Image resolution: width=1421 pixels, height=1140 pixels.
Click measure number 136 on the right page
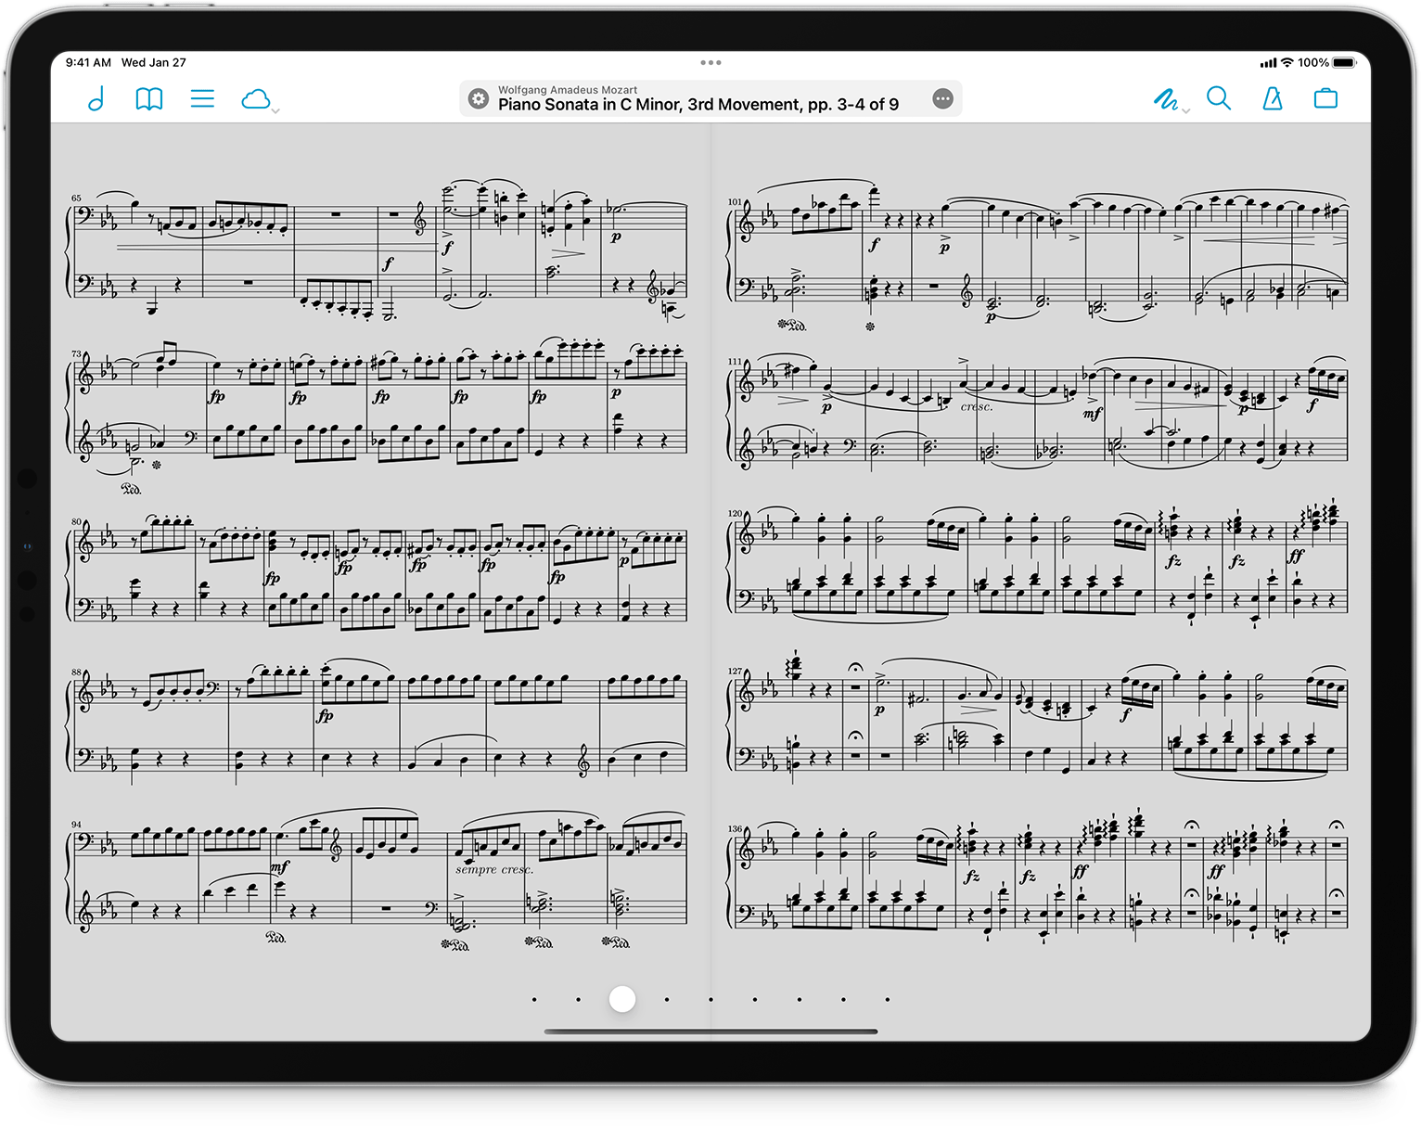[x=735, y=828]
